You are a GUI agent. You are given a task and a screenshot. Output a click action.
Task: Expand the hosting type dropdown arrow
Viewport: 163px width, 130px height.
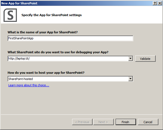click(131, 79)
